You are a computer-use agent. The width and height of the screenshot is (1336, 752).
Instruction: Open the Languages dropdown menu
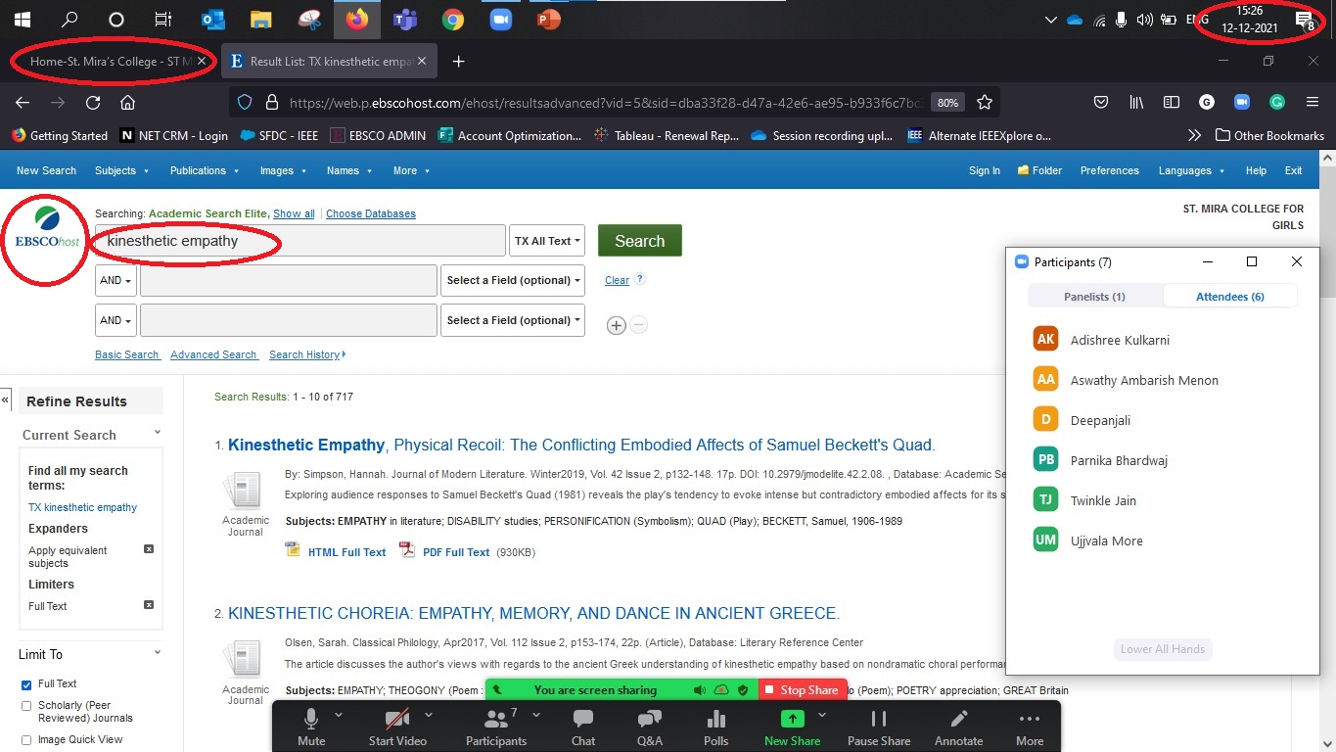[x=1190, y=170]
